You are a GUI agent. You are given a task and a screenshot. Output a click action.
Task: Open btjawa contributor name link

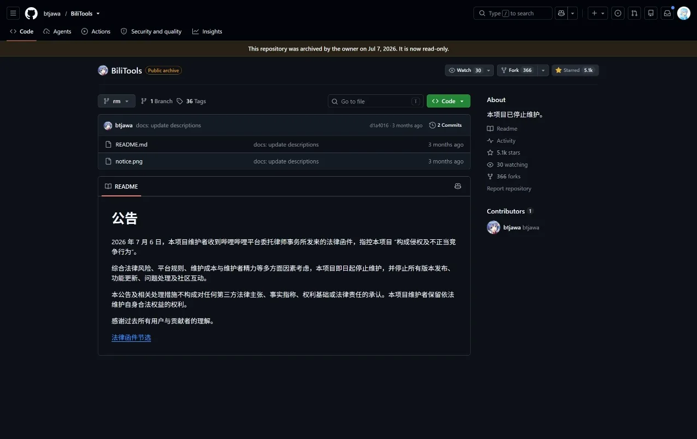pyautogui.click(x=512, y=227)
